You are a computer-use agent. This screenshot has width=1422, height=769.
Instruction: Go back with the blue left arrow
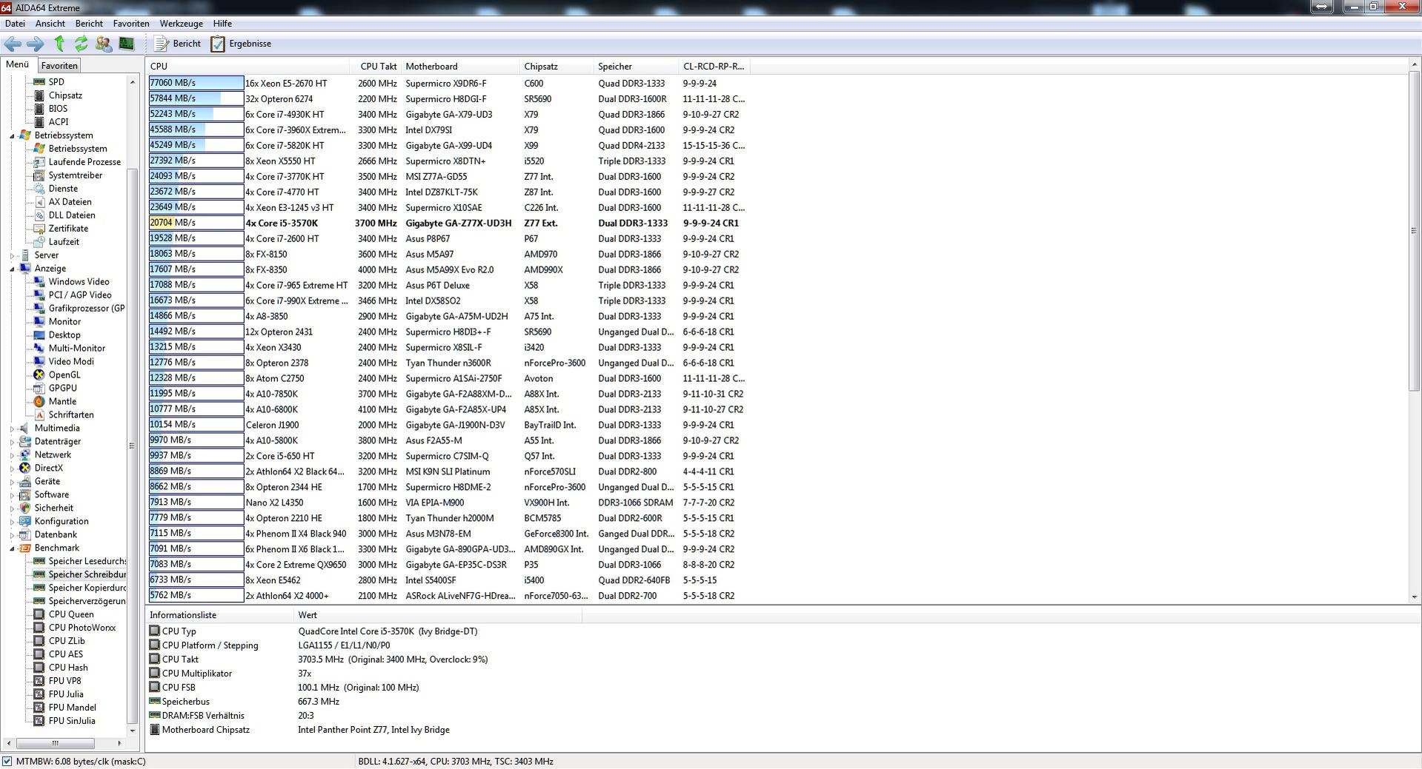pos(13,44)
